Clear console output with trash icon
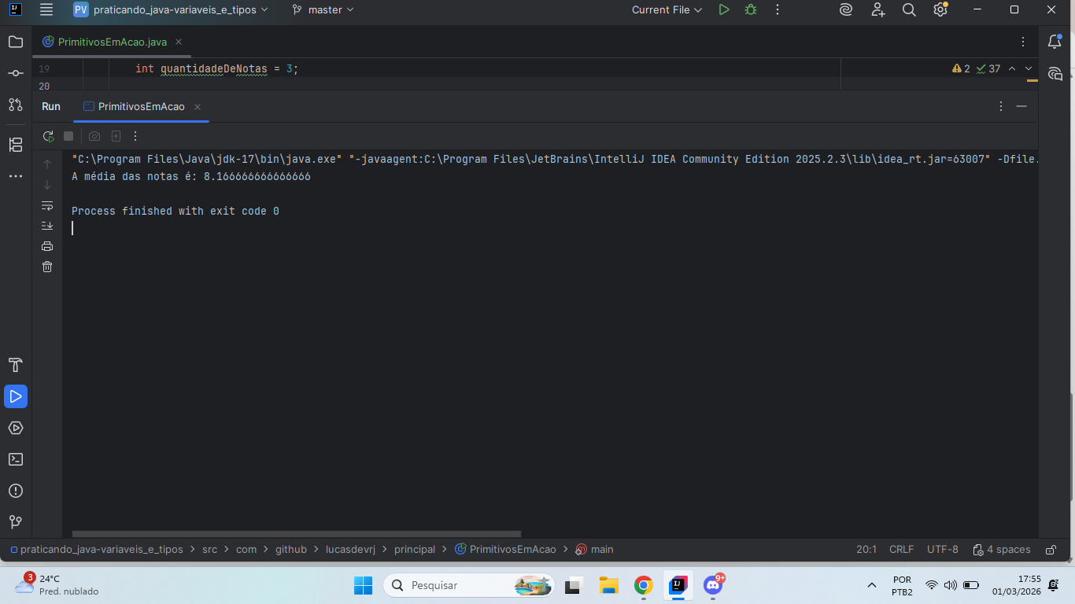Viewport: 1075px width, 604px height. (47, 267)
